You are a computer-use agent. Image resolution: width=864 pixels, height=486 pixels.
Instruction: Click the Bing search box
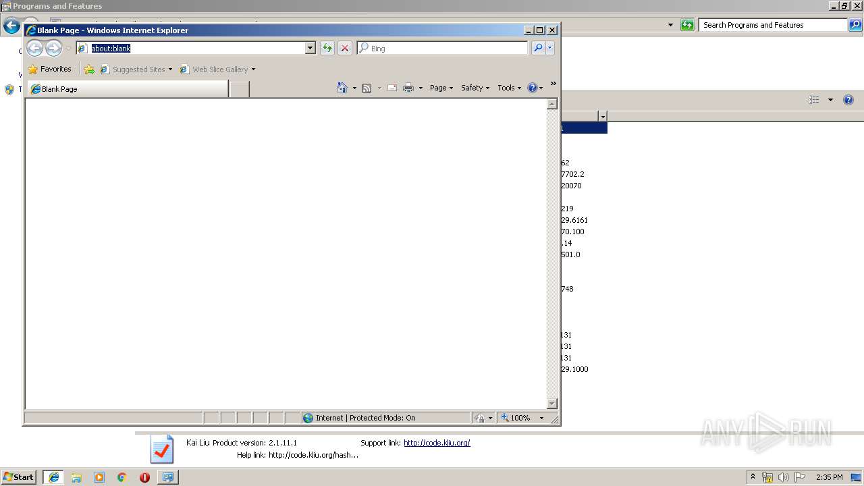442,48
